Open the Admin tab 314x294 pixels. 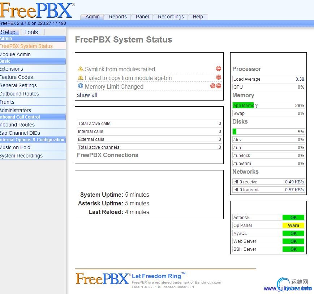(92, 17)
